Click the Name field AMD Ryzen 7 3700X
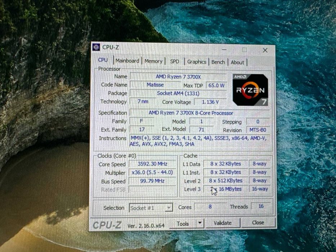Image resolution: width=336 pixels, height=252 pixels. pyautogui.click(x=178, y=77)
